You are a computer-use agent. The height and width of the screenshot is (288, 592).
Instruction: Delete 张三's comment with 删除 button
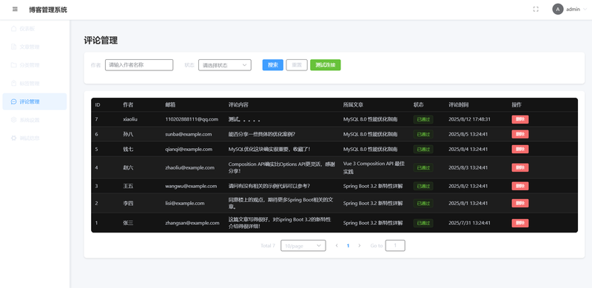click(520, 223)
